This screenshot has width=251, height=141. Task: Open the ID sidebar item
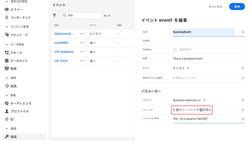coord(9,119)
